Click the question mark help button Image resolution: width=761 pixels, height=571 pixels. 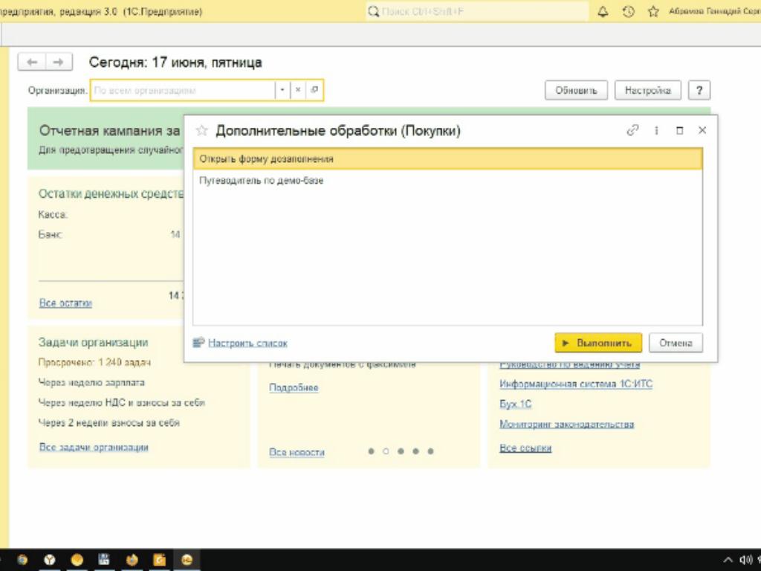(699, 91)
